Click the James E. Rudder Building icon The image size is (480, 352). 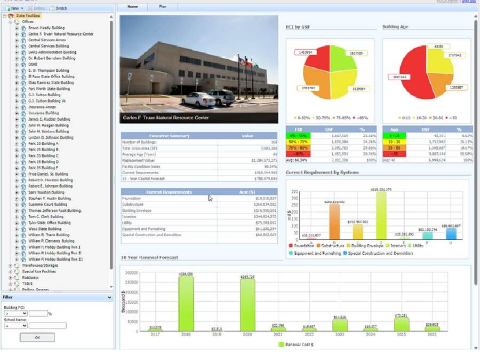23,120
